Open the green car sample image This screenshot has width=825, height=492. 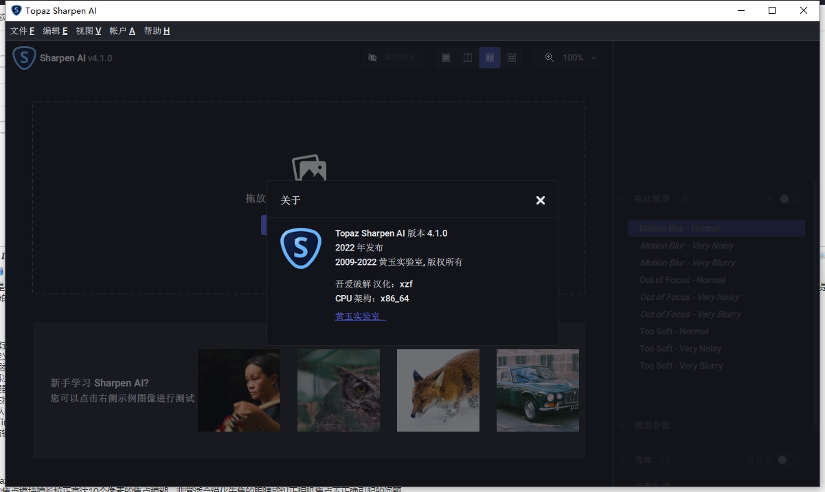tap(538, 390)
